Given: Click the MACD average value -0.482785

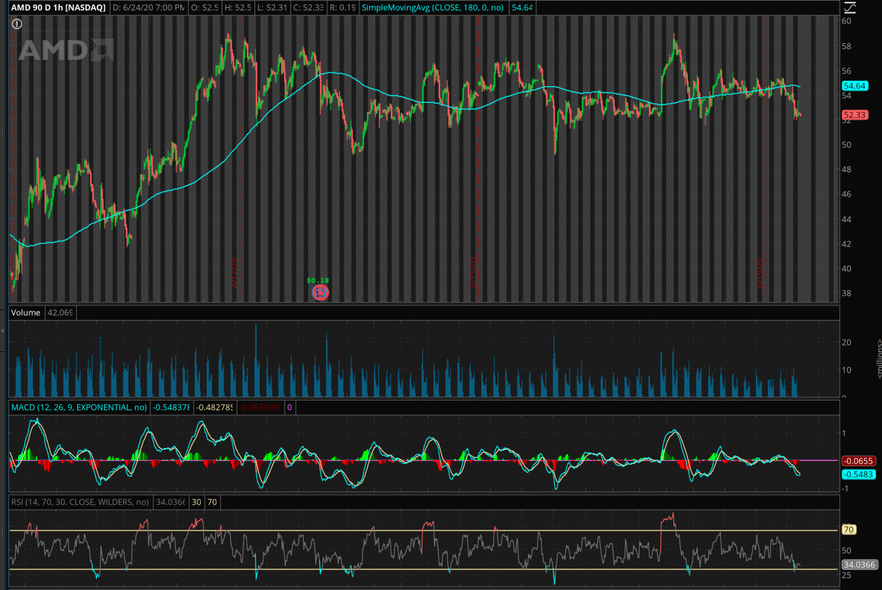Looking at the screenshot, I should coord(214,407).
